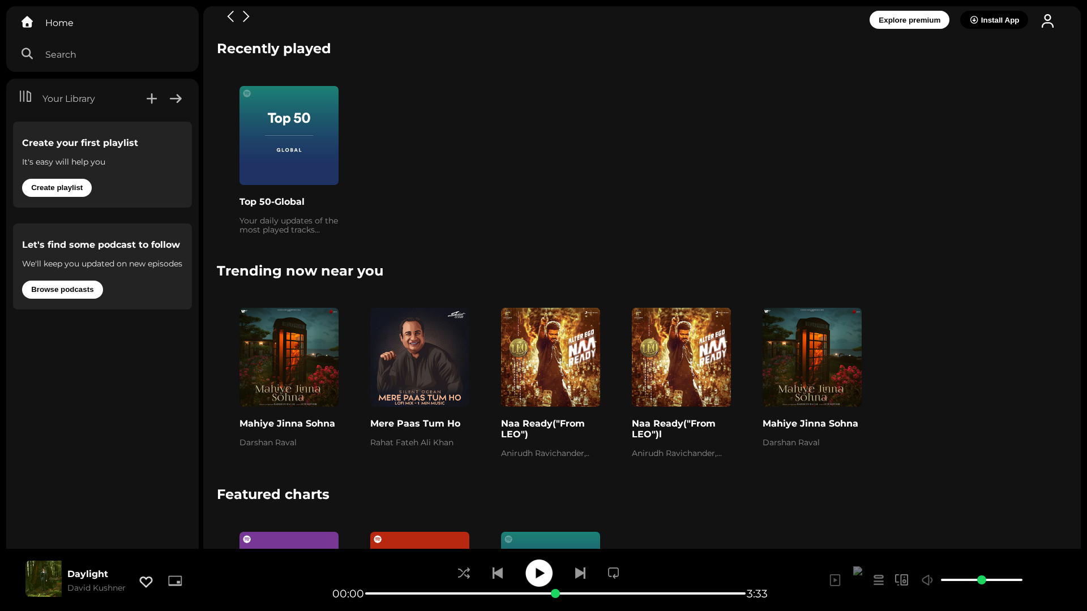
Task: Click the Browse podcasts button
Action: [x=62, y=290]
